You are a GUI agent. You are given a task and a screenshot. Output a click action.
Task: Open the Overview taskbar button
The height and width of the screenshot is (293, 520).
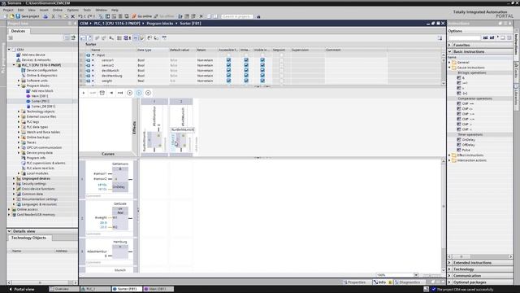point(63,289)
